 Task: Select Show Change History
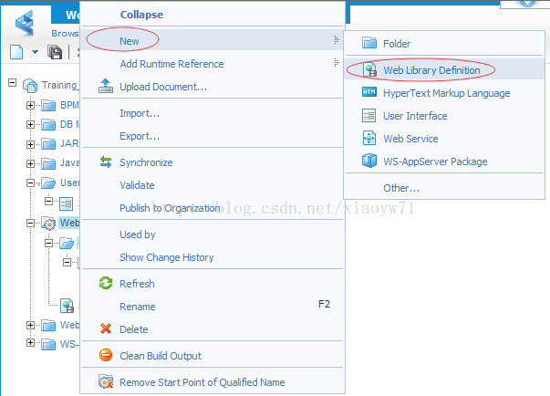click(x=167, y=257)
